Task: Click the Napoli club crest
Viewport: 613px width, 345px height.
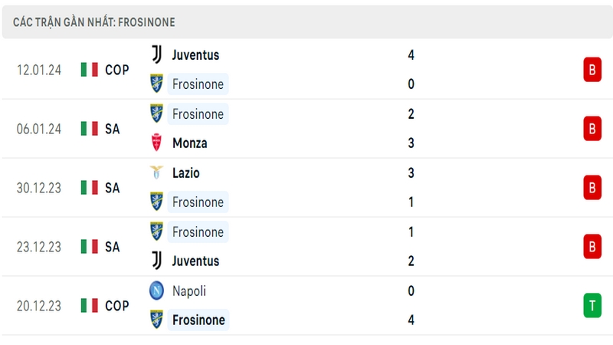Action: (x=156, y=291)
